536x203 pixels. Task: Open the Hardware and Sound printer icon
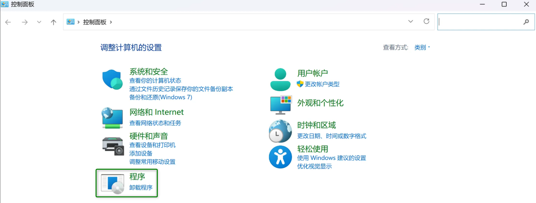tap(113, 146)
